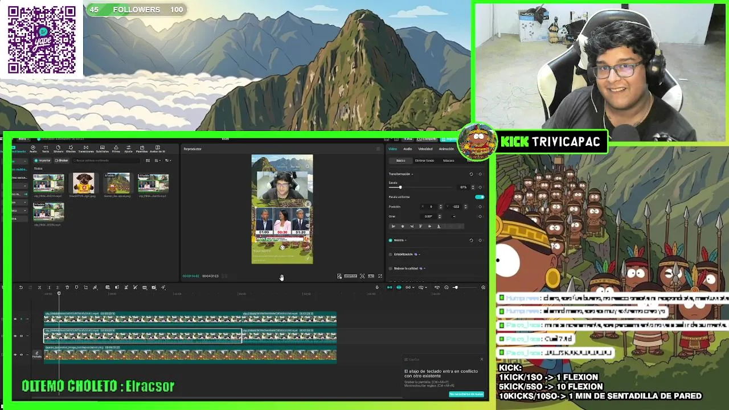This screenshot has width=729, height=410.
Task: Click the Pro button in title bar
Action: point(408,139)
